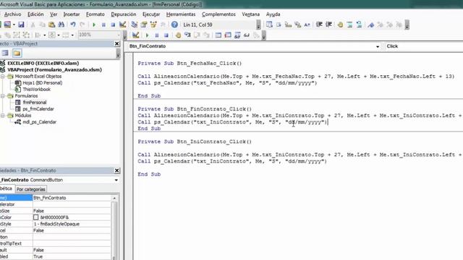Viewport: 463px width, 260px height.
Task: Open the Locals Window from Debug toolbar
Action: [x=218, y=35]
